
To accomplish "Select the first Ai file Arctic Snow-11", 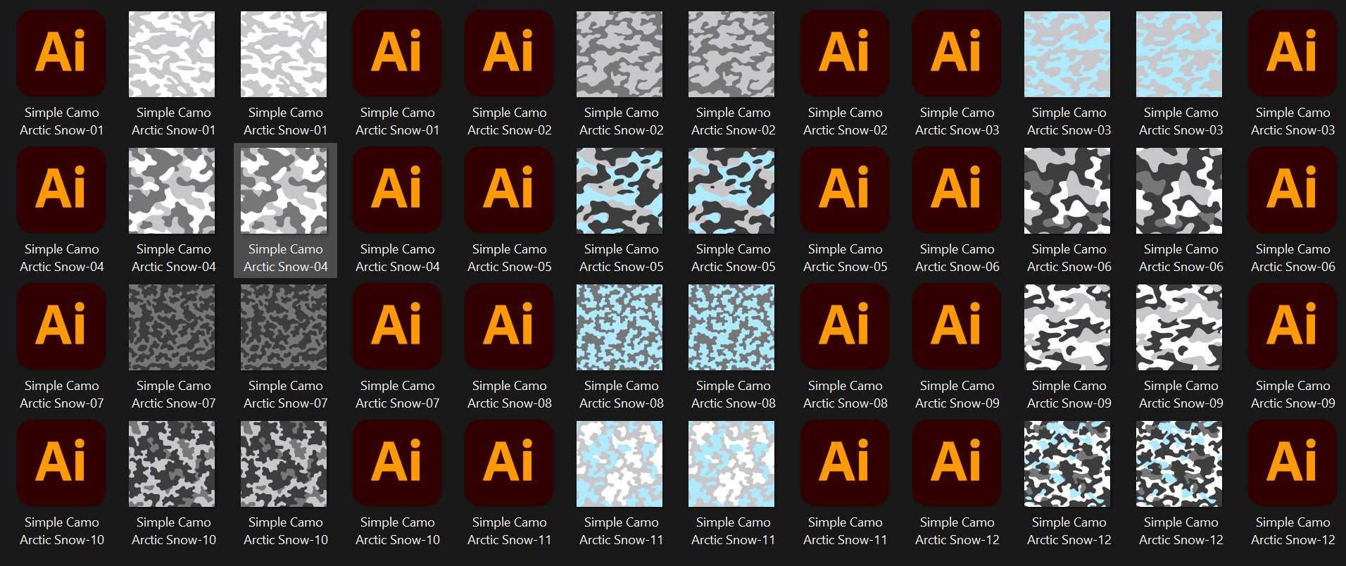I will [508, 463].
